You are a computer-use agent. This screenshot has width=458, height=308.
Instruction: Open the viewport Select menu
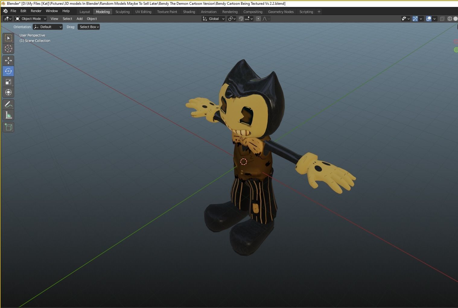coord(67,19)
